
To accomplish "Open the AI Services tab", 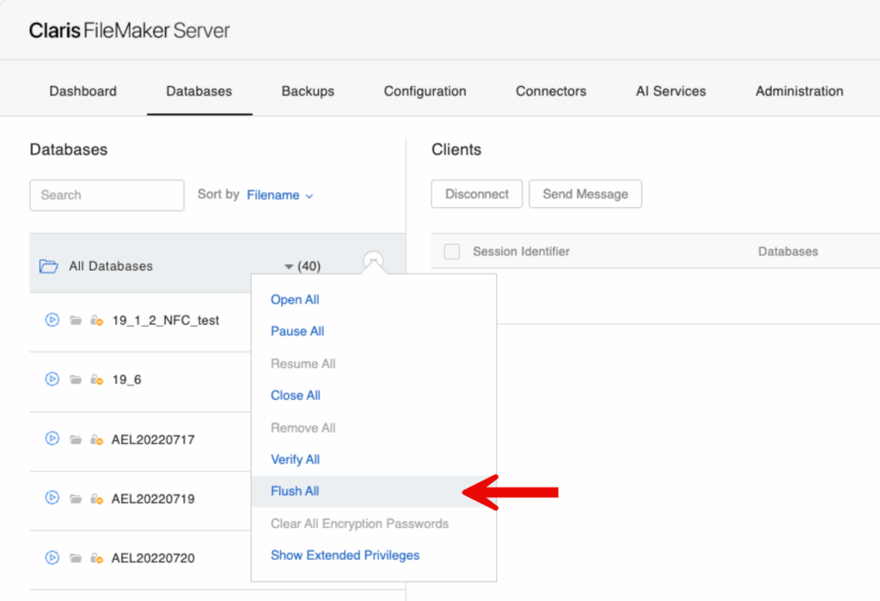I will coord(670,91).
